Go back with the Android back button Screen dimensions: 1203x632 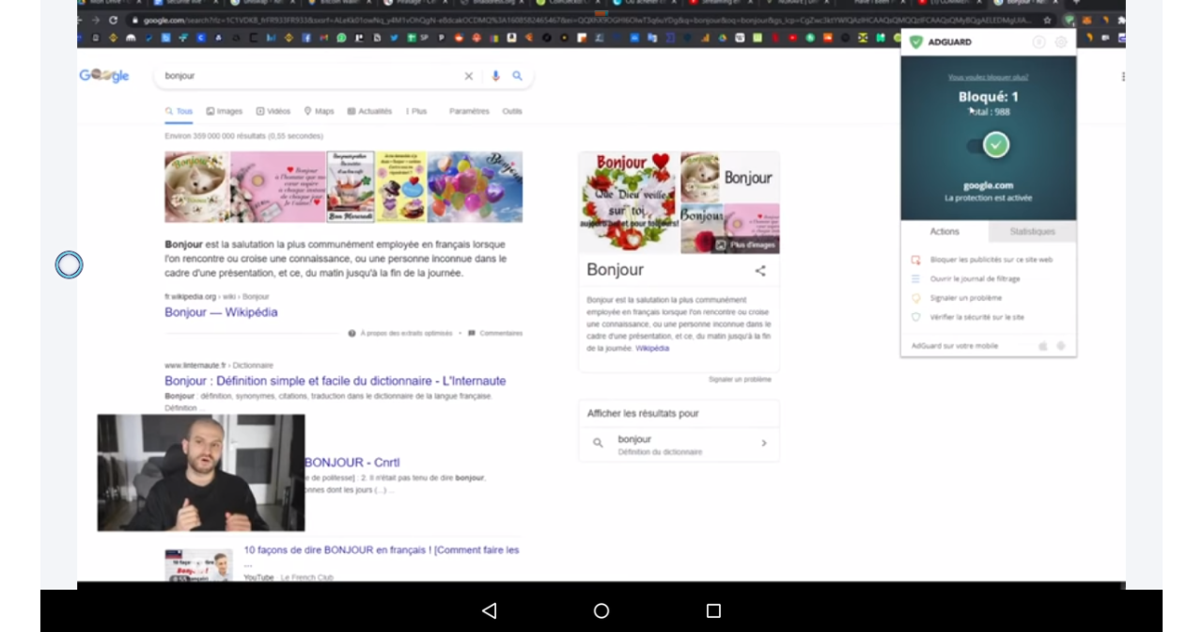click(489, 611)
